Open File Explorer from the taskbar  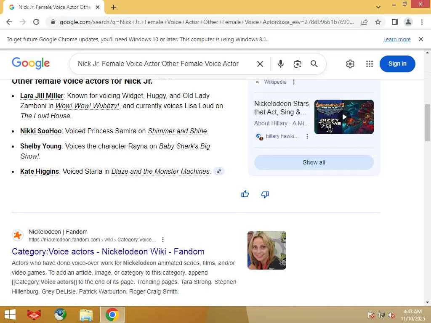click(x=86, y=315)
